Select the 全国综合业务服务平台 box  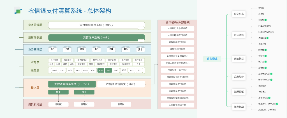tap(177, 56)
